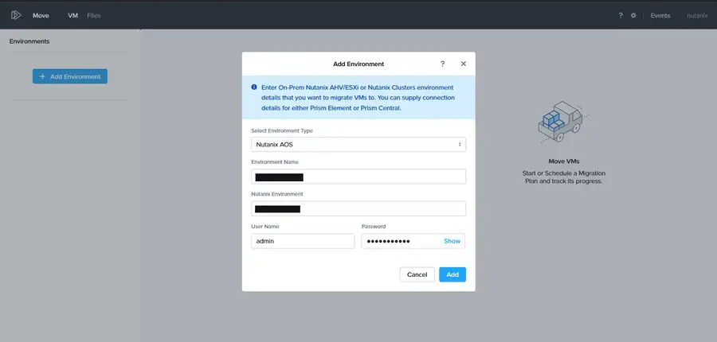
Task: Open the Events page
Action: pyautogui.click(x=660, y=16)
